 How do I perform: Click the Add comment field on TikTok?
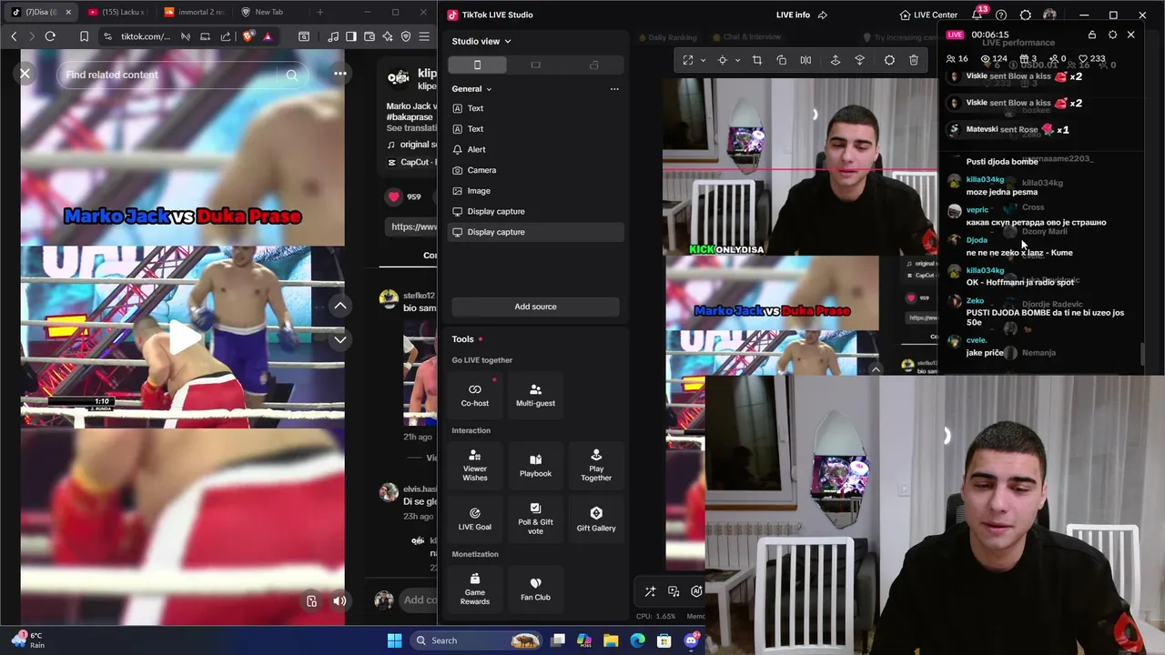pyautogui.click(x=420, y=600)
